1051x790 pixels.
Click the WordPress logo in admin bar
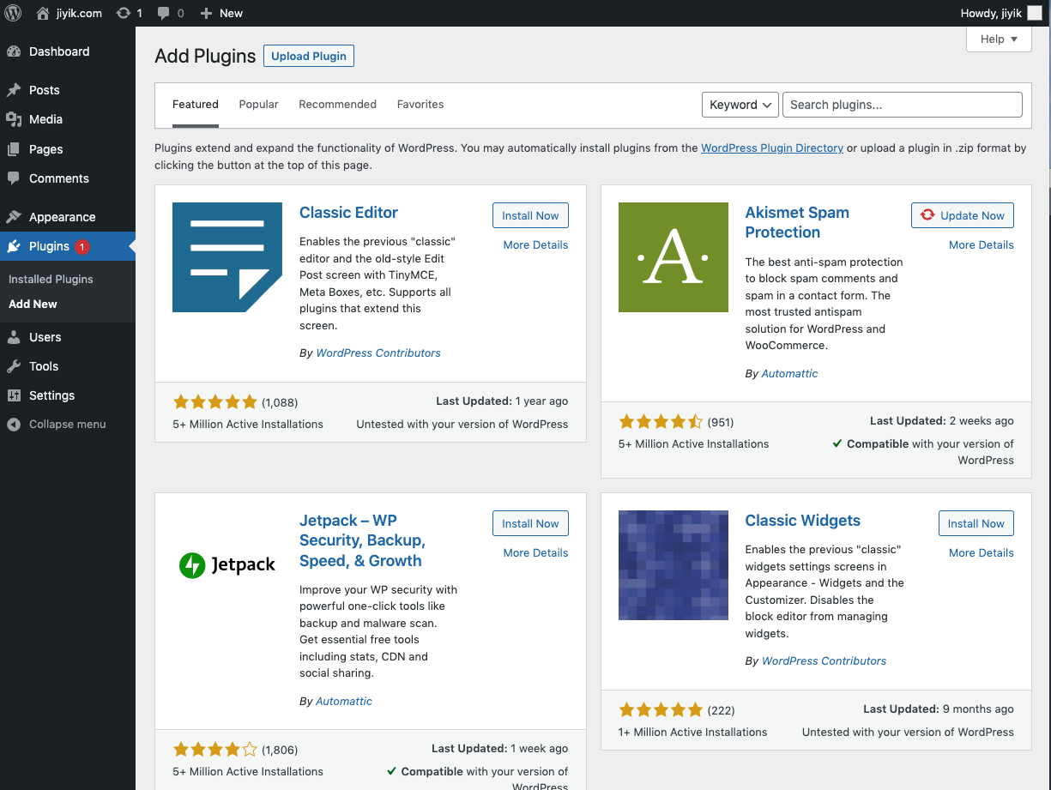tap(13, 13)
